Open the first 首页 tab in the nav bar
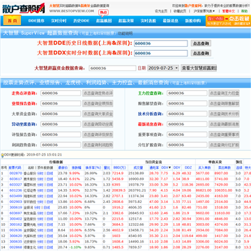This screenshot has width=251, height=251. coord(13,21)
